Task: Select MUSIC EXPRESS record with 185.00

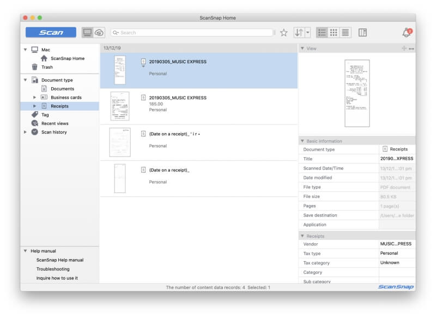Action: coord(199,106)
